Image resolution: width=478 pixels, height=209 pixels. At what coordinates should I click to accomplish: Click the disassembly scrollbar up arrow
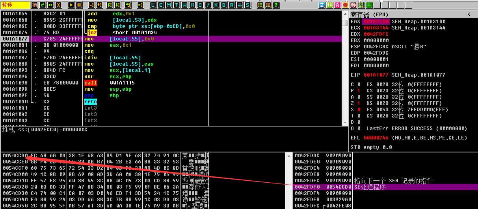tap(345, 14)
